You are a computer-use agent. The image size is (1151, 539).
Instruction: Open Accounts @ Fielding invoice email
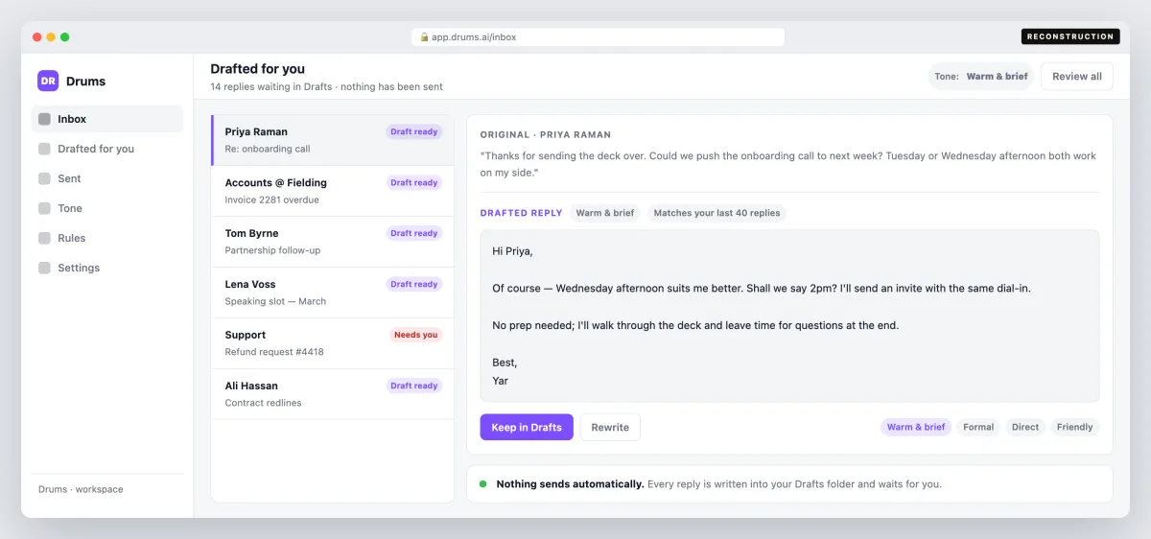[333, 191]
